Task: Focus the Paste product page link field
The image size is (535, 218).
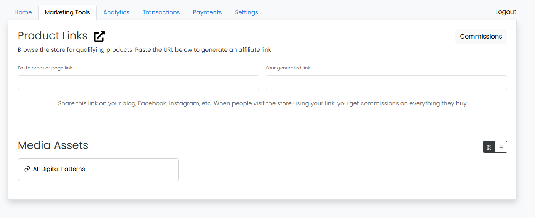Action: [x=138, y=83]
